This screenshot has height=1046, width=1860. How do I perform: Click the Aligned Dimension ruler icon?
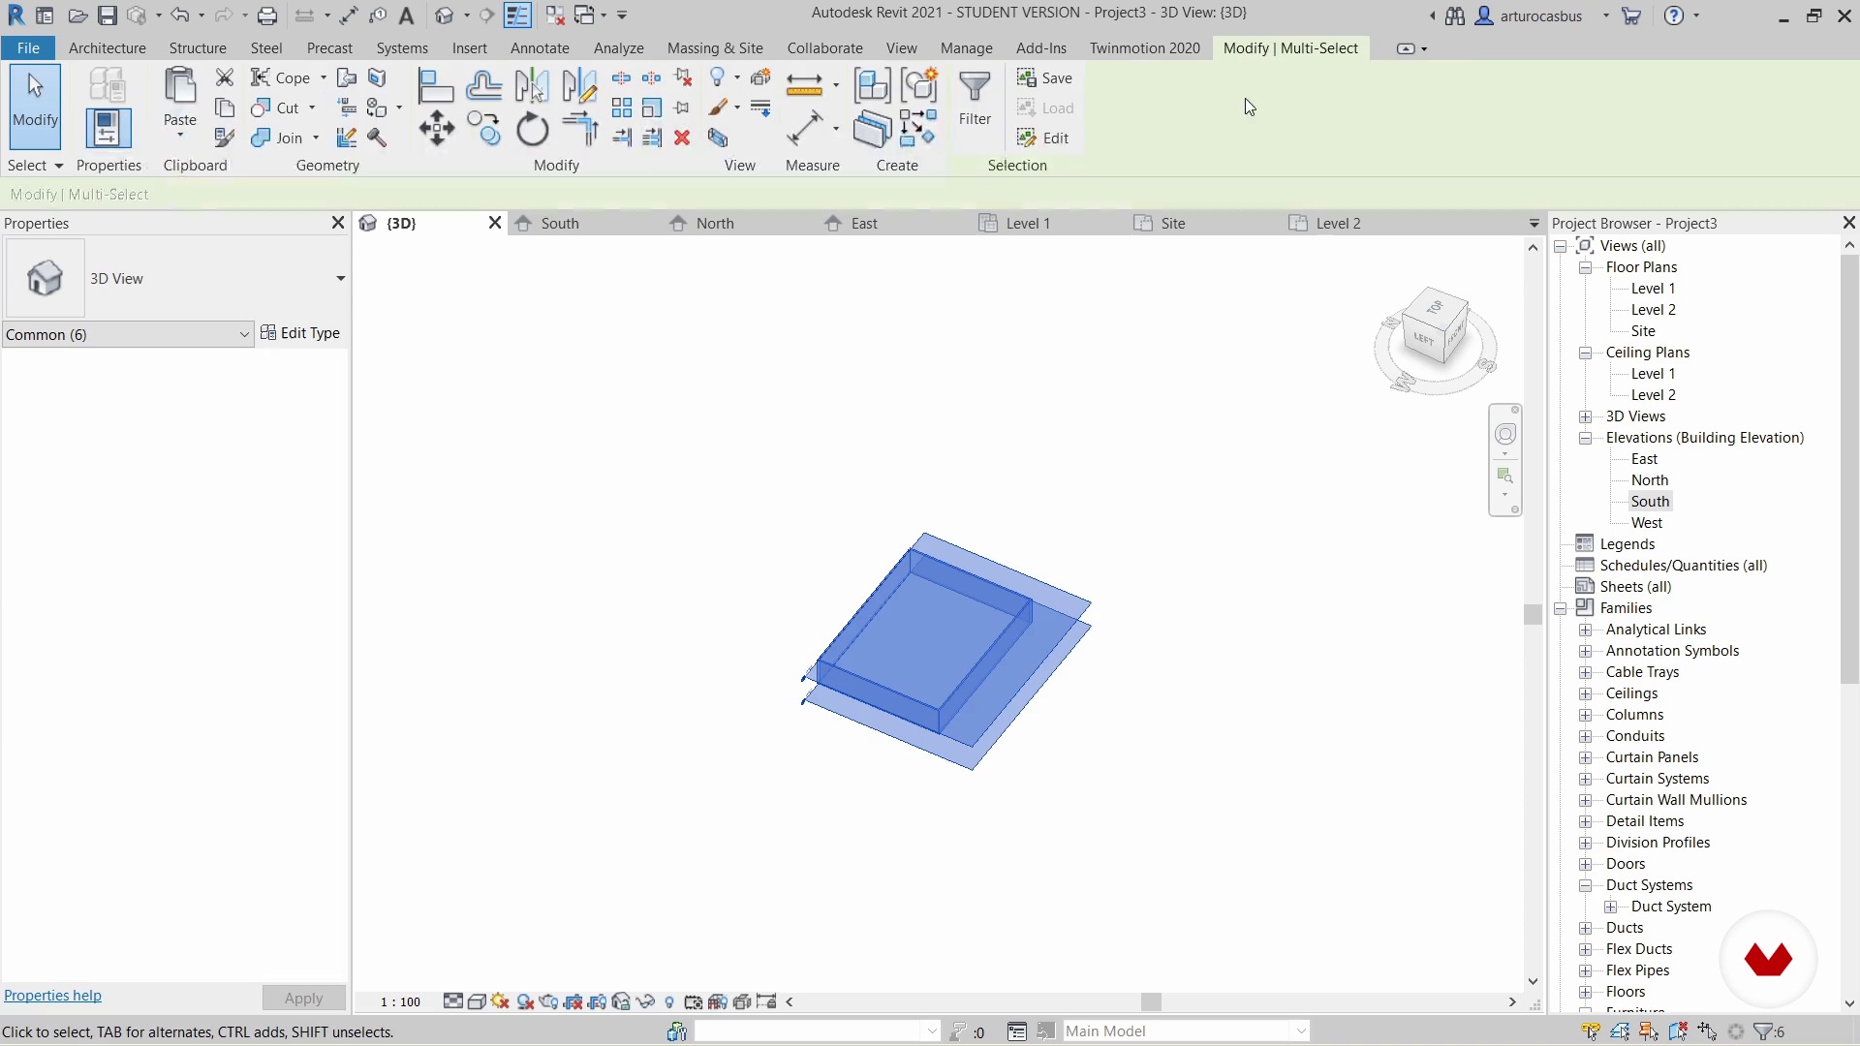pos(804,85)
